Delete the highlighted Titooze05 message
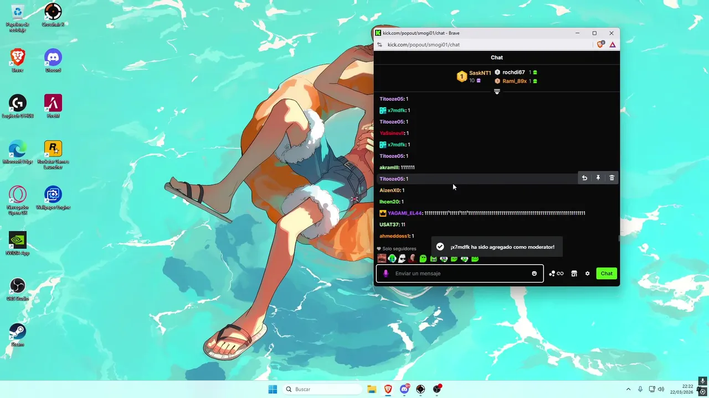 click(612, 178)
